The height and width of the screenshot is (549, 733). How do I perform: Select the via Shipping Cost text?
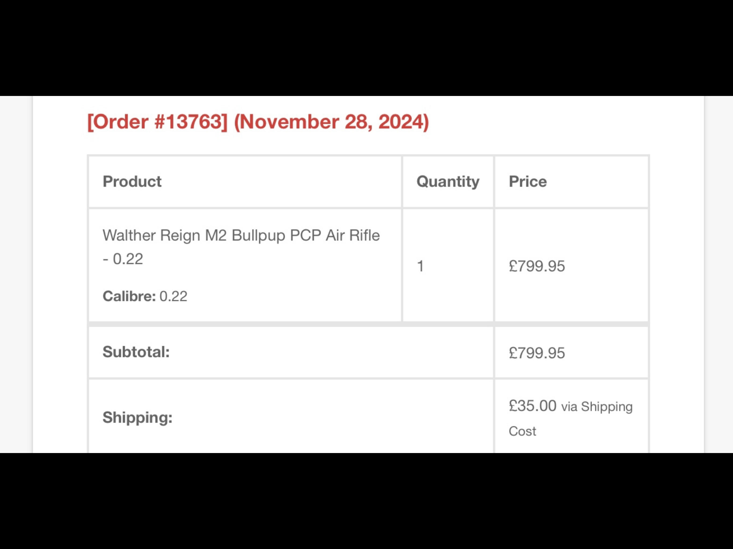[571, 419]
